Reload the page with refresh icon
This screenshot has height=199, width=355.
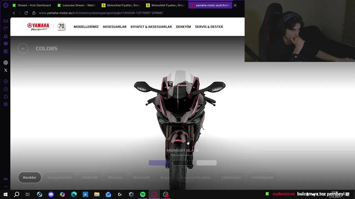click(26, 13)
